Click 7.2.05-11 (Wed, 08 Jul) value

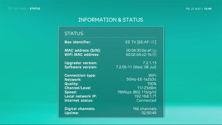pos(136,67)
